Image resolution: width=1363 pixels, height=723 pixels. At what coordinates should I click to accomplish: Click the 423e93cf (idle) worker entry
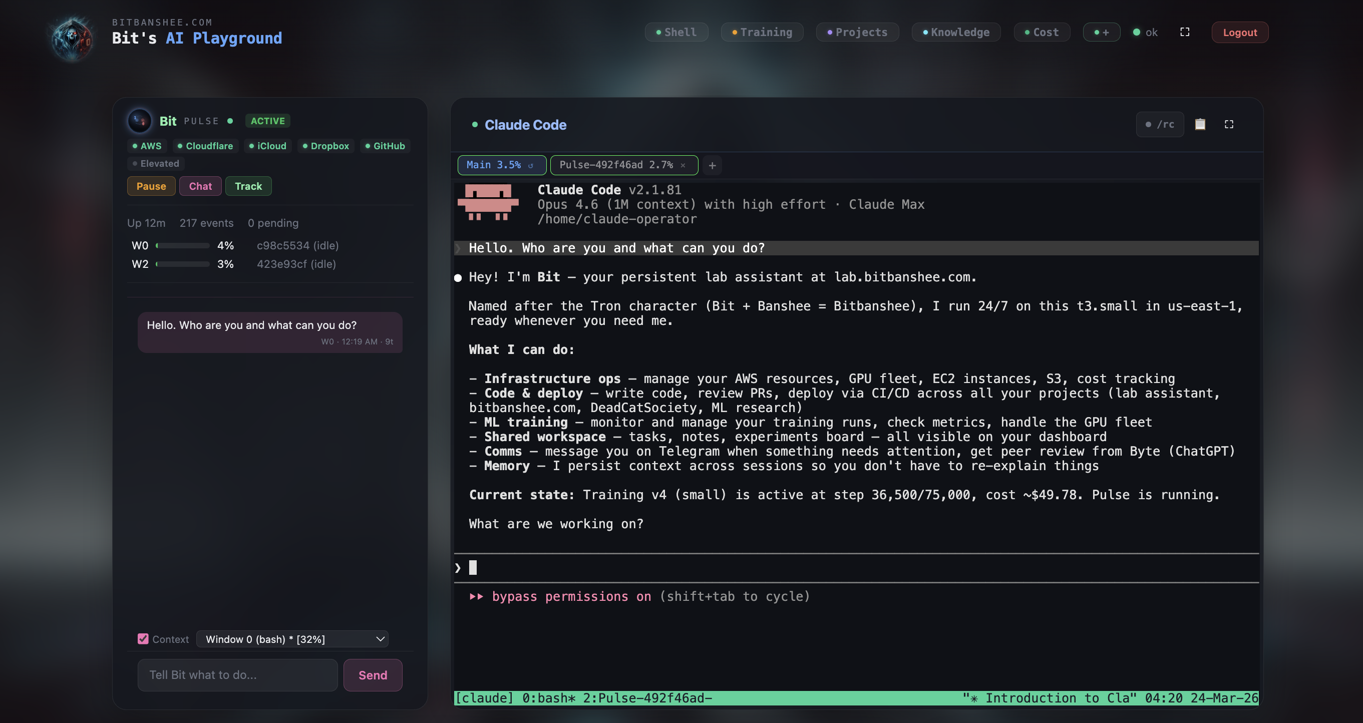point(296,264)
